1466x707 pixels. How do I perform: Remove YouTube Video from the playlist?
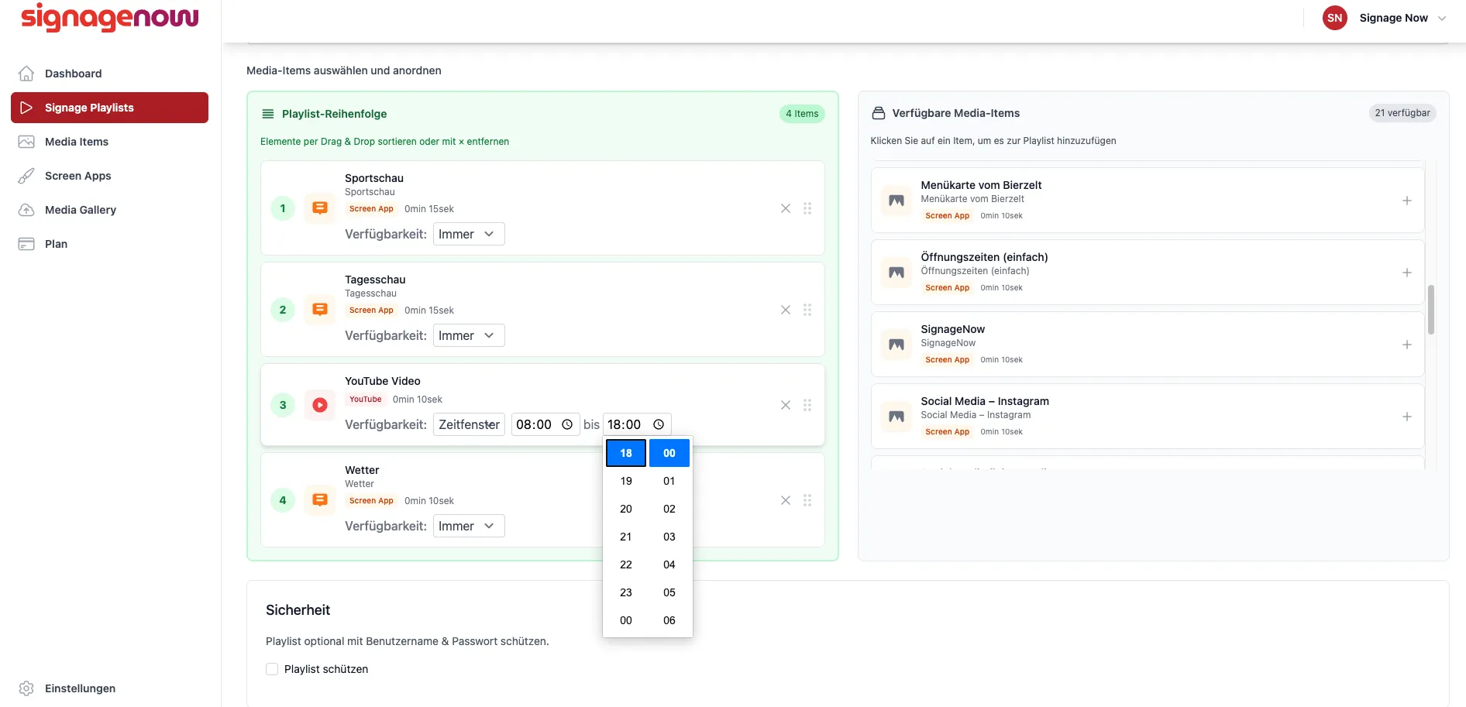(x=786, y=405)
